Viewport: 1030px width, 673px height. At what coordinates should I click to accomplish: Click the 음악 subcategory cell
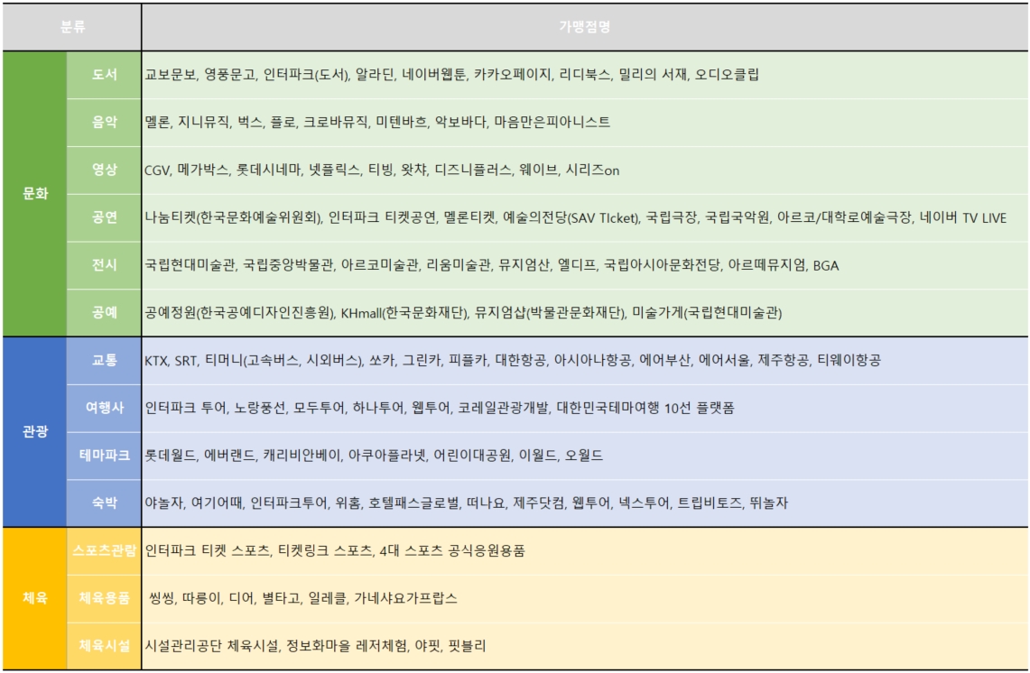click(x=104, y=122)
